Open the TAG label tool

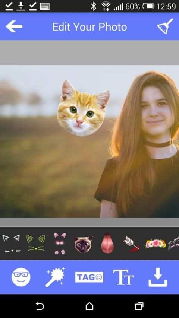click(x=89, y=277)
